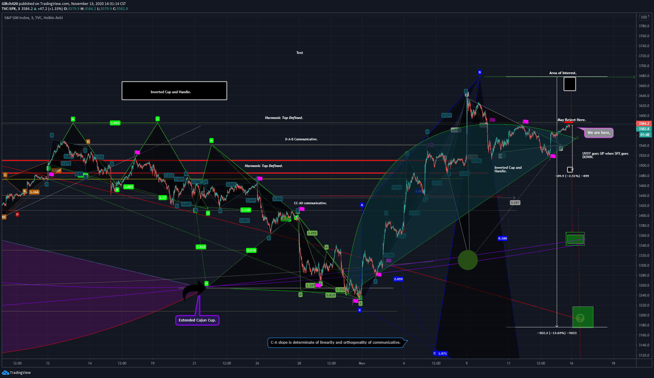Select the -502.3 (-13.65%) measurement label
The width and height of the screenshot is (654, 378).
pos(557,333)
